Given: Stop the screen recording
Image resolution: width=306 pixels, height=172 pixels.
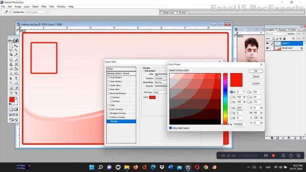Looking at the screenshot, I should pyautogui.click(x=273, y=155).
